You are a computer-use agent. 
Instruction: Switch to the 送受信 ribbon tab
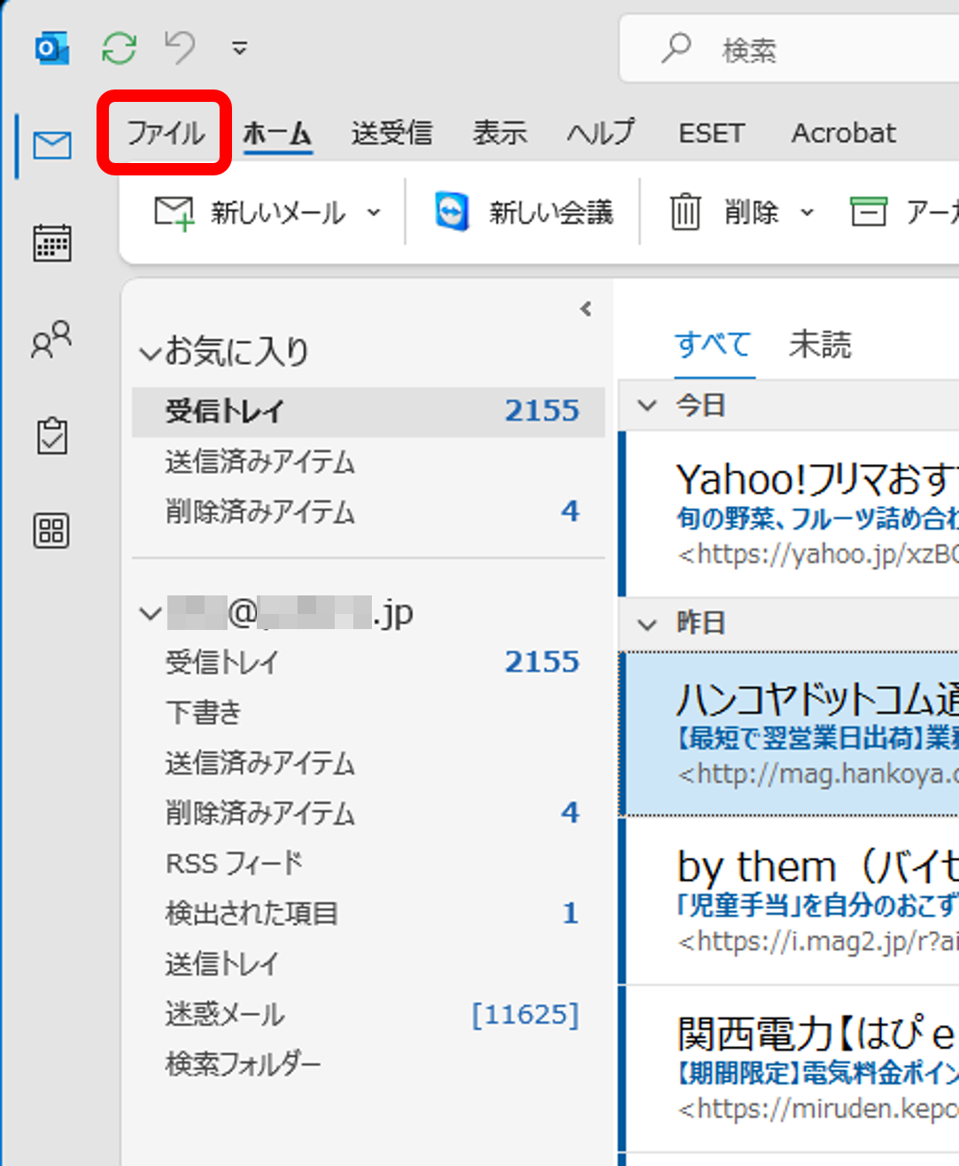click(x=391, y=133)
